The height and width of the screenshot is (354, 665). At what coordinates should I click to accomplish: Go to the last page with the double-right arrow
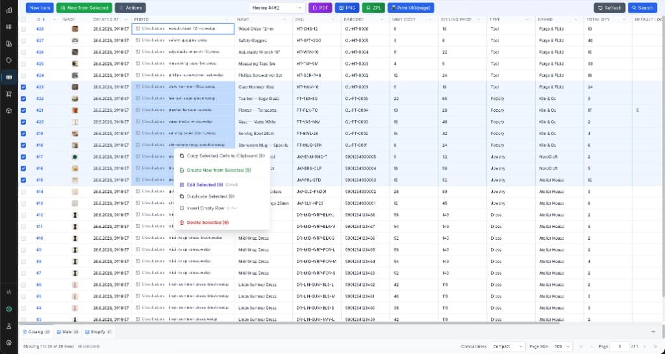[x=655, y=346]
